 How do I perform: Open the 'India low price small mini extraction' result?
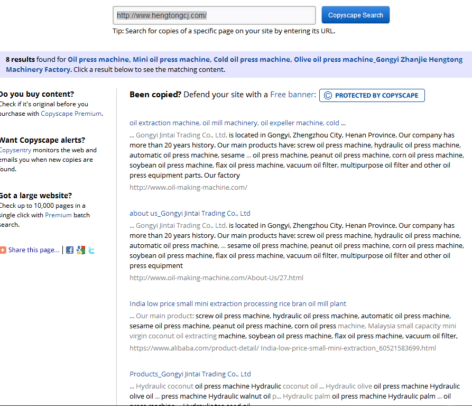click(x=238, y=303)
